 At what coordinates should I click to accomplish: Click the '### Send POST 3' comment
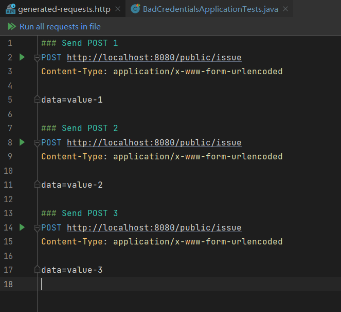coord(80,213)
